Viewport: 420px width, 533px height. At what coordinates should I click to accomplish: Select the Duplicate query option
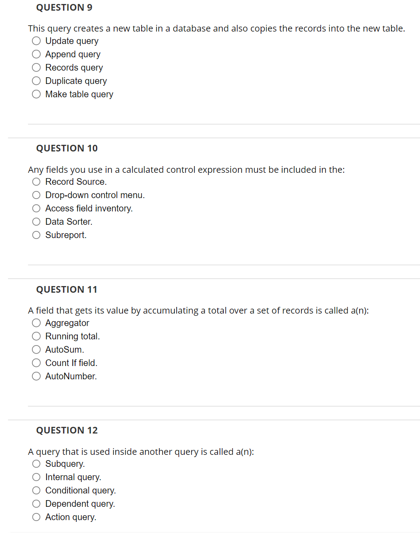click(x=36, y=80)
